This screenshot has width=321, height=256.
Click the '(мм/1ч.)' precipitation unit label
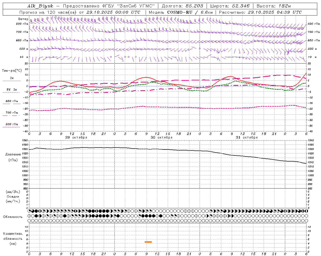pyautogui.click(x=13, y=201)
